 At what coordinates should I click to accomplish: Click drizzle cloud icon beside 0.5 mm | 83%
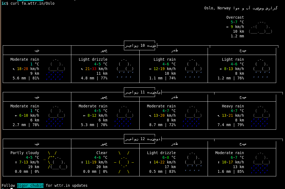tap(193, 162)
